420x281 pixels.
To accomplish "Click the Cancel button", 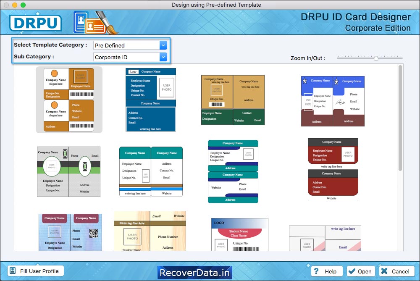I will 397,271.
